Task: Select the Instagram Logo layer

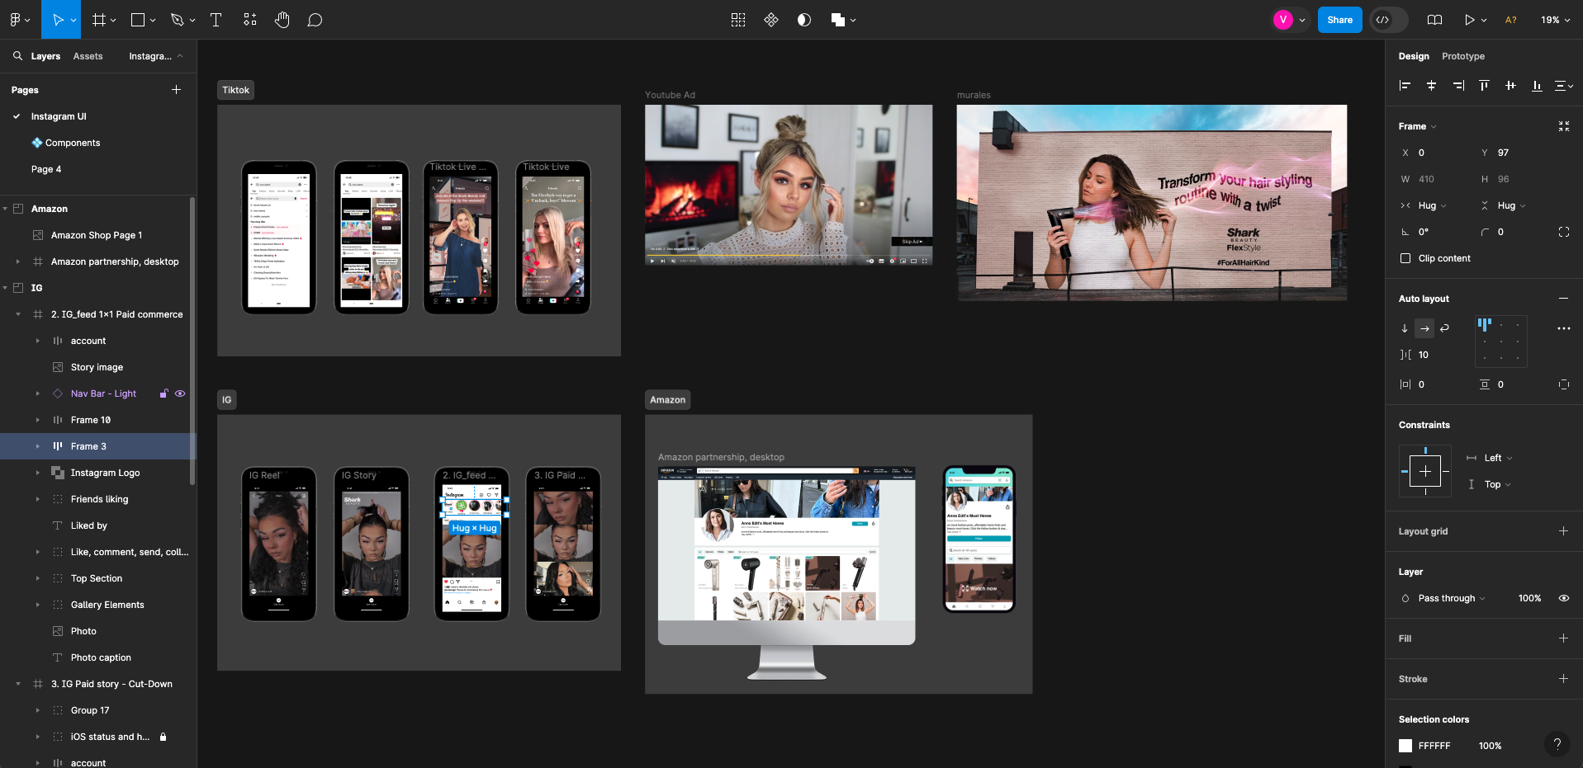Action: point(105,473)
